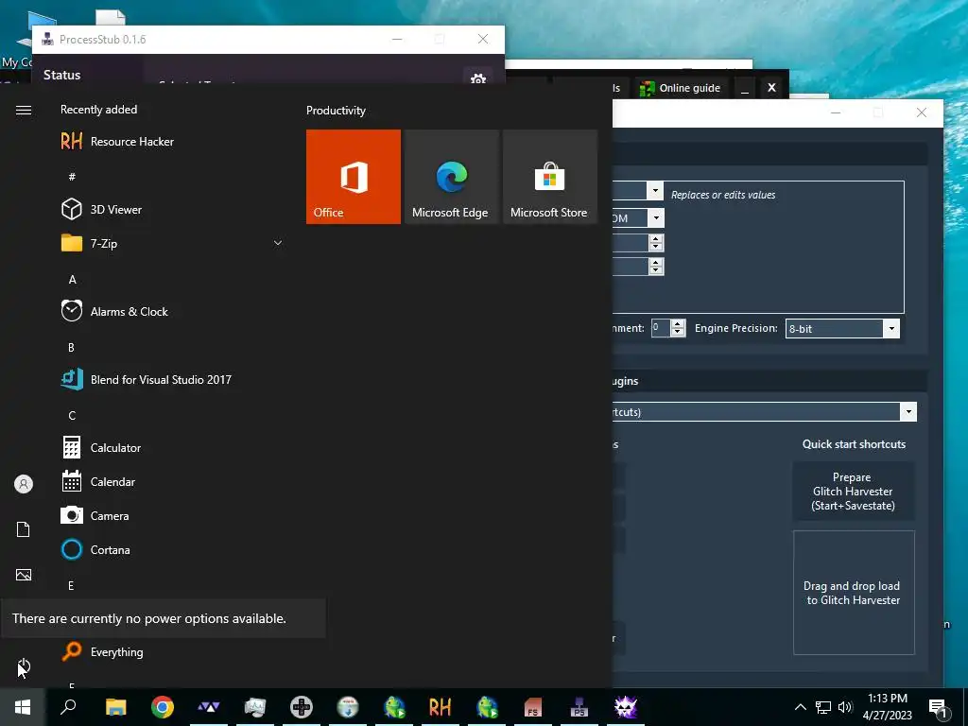Viewport: 968px width, 726px height.
Task: Switch to the PS ProcessStub taskbar icon
Action: 579,707
